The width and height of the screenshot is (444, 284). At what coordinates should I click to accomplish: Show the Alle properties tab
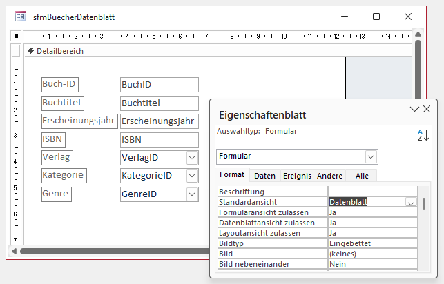coord(362,176)
